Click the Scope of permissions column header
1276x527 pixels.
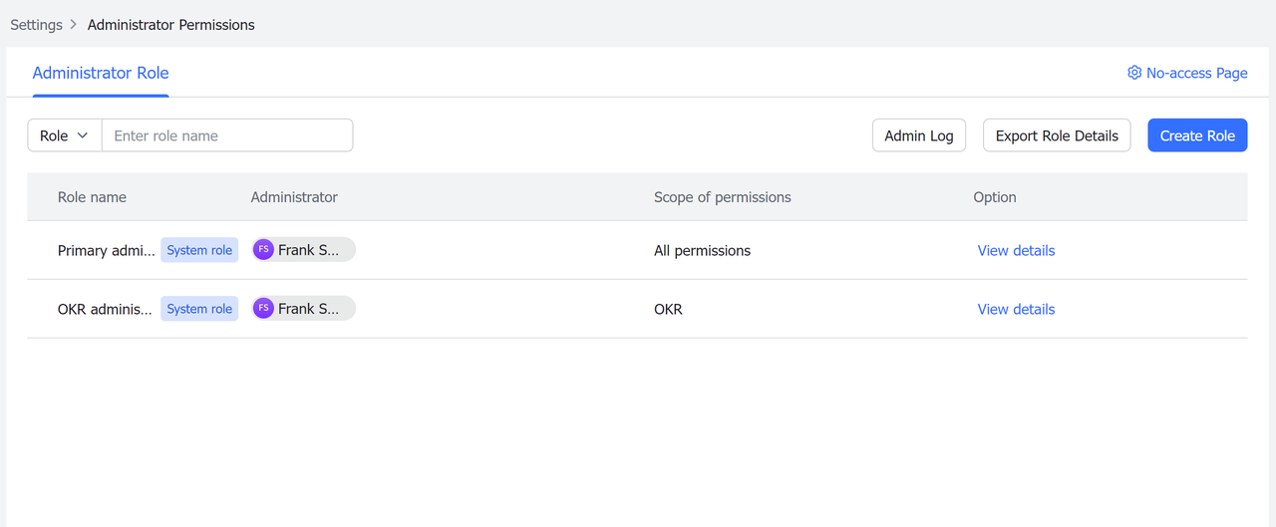723,197
